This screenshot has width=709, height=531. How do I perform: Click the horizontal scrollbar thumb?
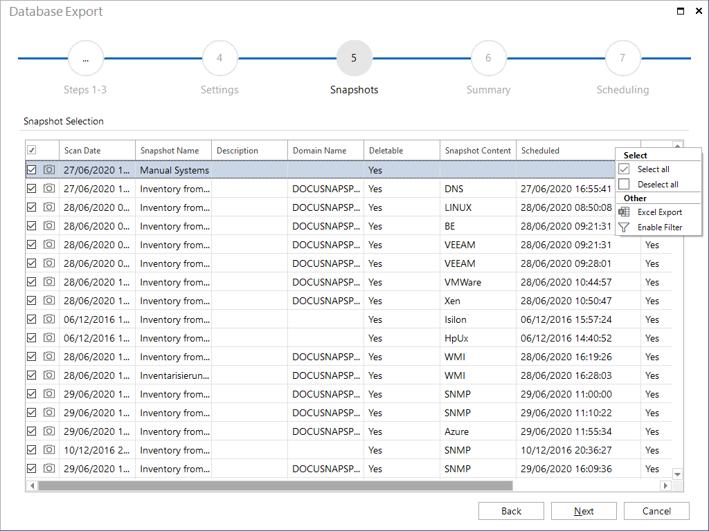(x=276, y=486)
